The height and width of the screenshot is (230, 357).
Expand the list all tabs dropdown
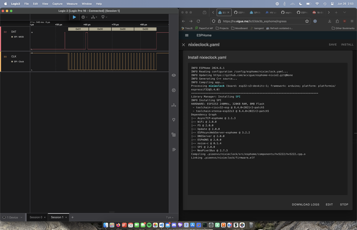[344, 13]
